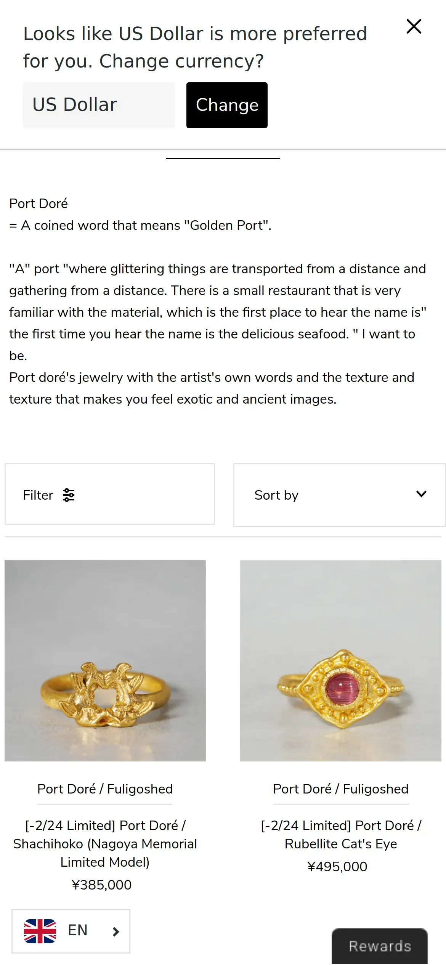446x965 pixels.
Task: Open the Rubellite Cat's Eye ring image
Action: tap(340, 660)
